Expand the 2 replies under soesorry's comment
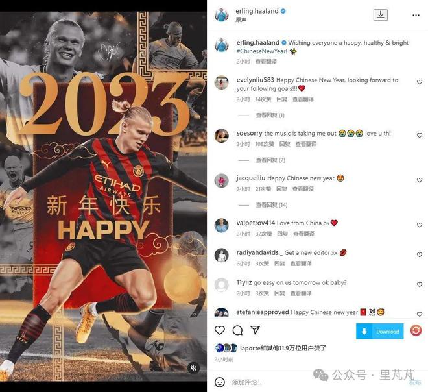This screenshot has height=392, width=428. tap(270, 160)
